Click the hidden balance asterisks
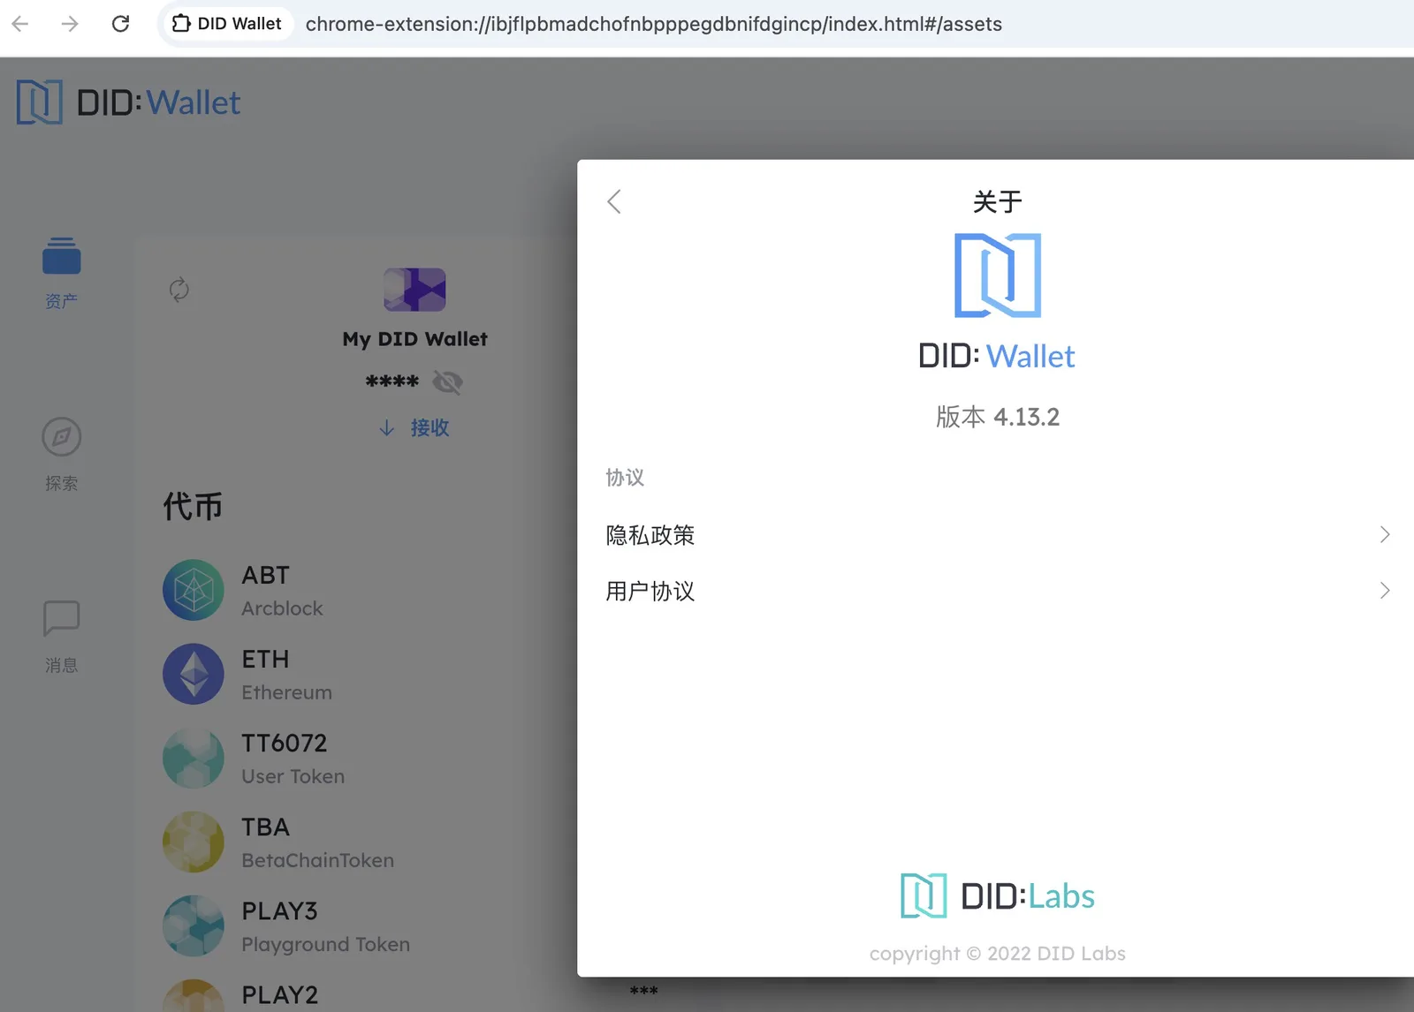This screenshot has width=1414, height=1012. point(392,382)
